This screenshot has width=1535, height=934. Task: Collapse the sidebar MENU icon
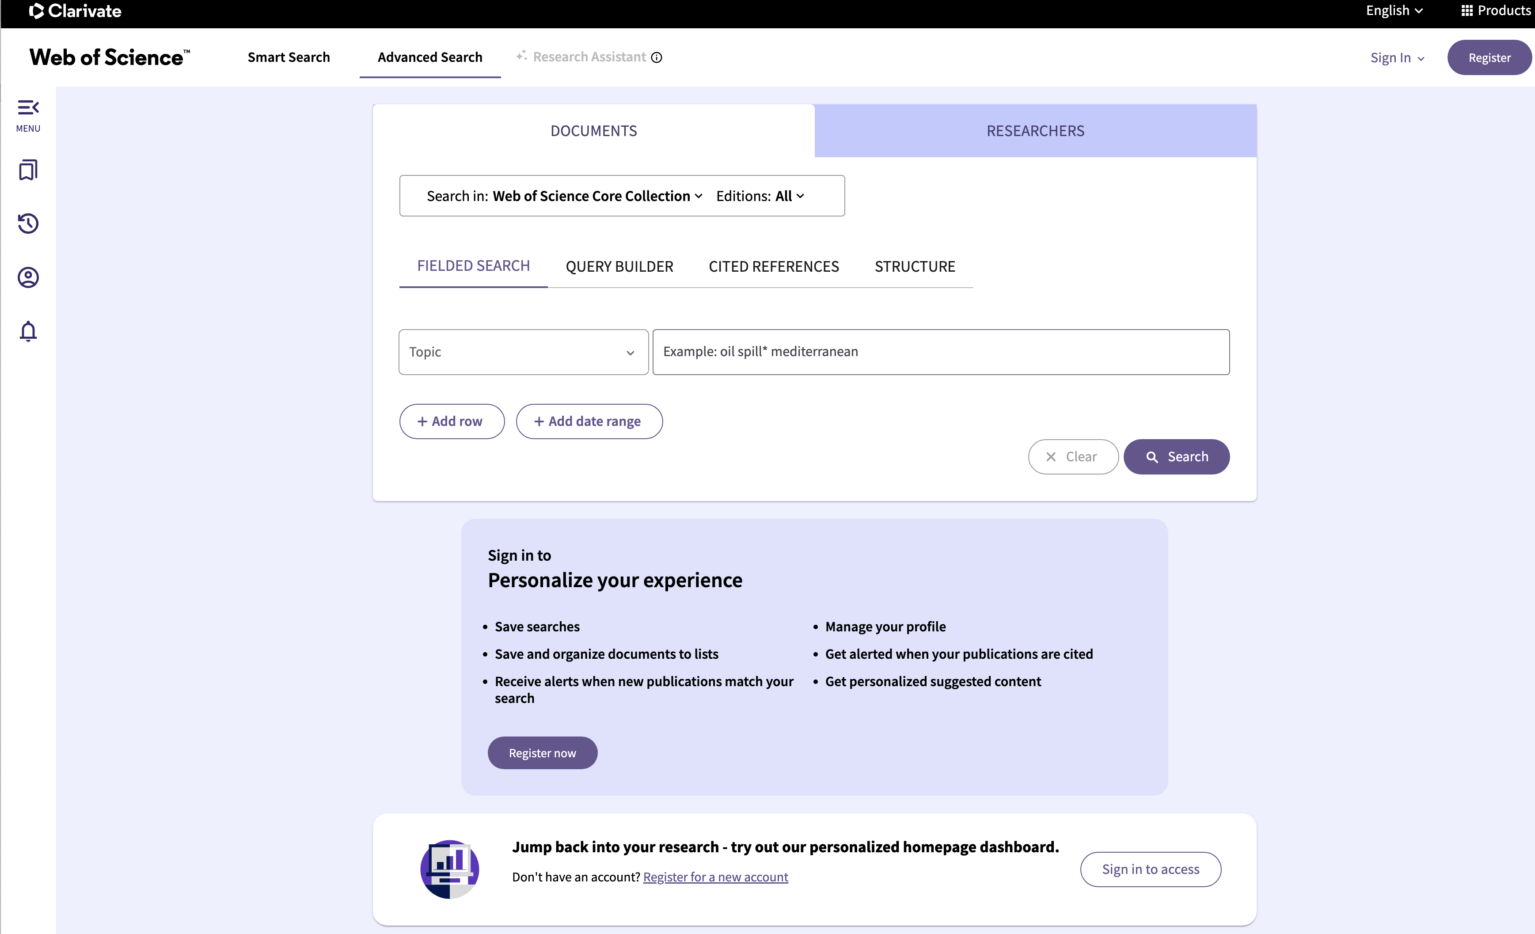tap(28, 115)
